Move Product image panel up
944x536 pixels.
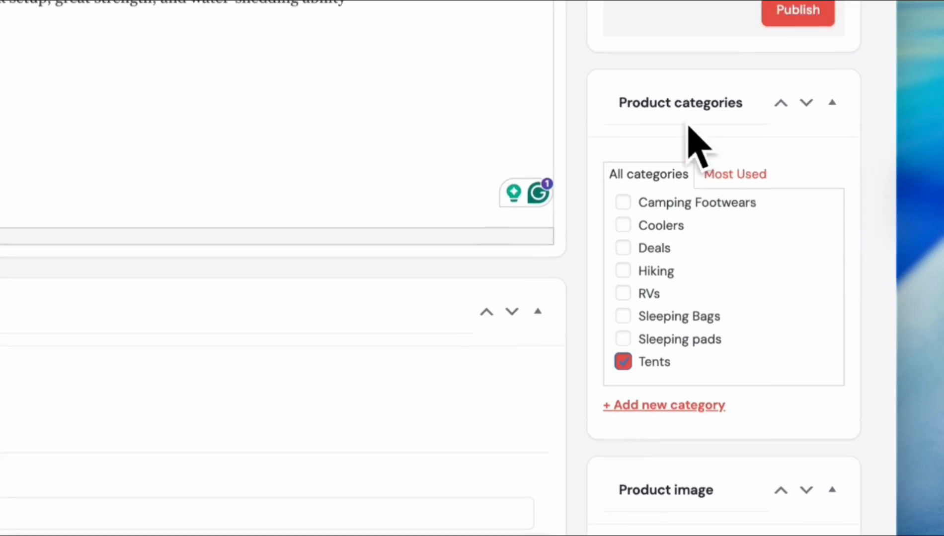[x=781, y=490]
